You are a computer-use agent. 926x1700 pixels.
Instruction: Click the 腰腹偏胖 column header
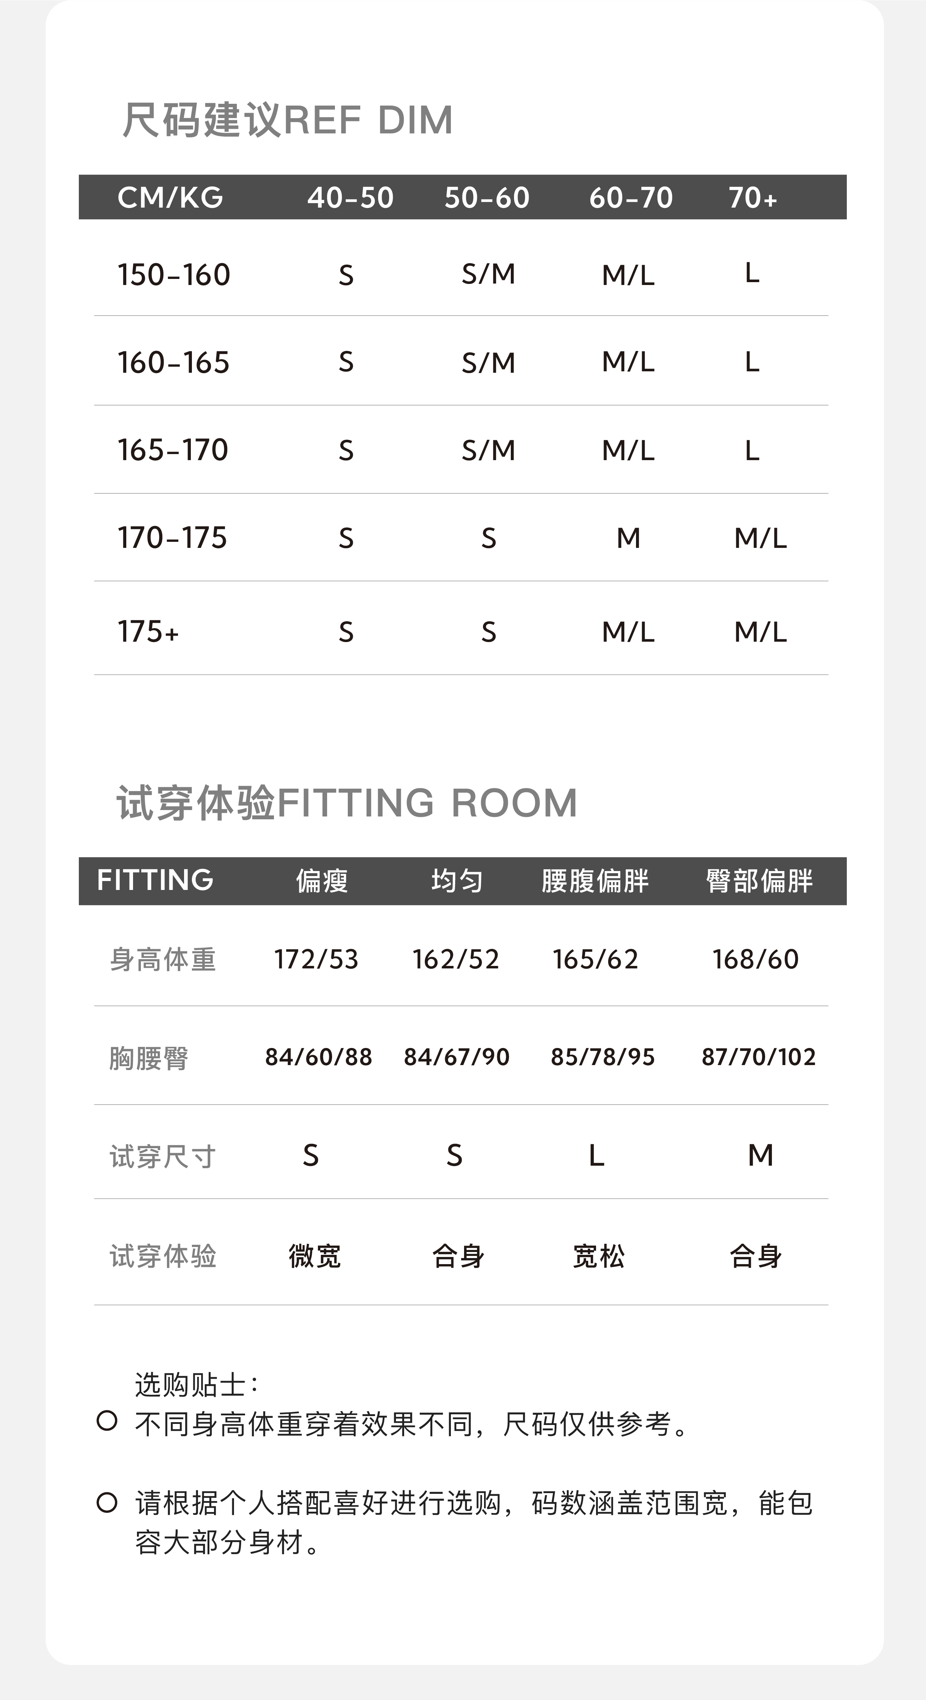click(x=595, y=881)
